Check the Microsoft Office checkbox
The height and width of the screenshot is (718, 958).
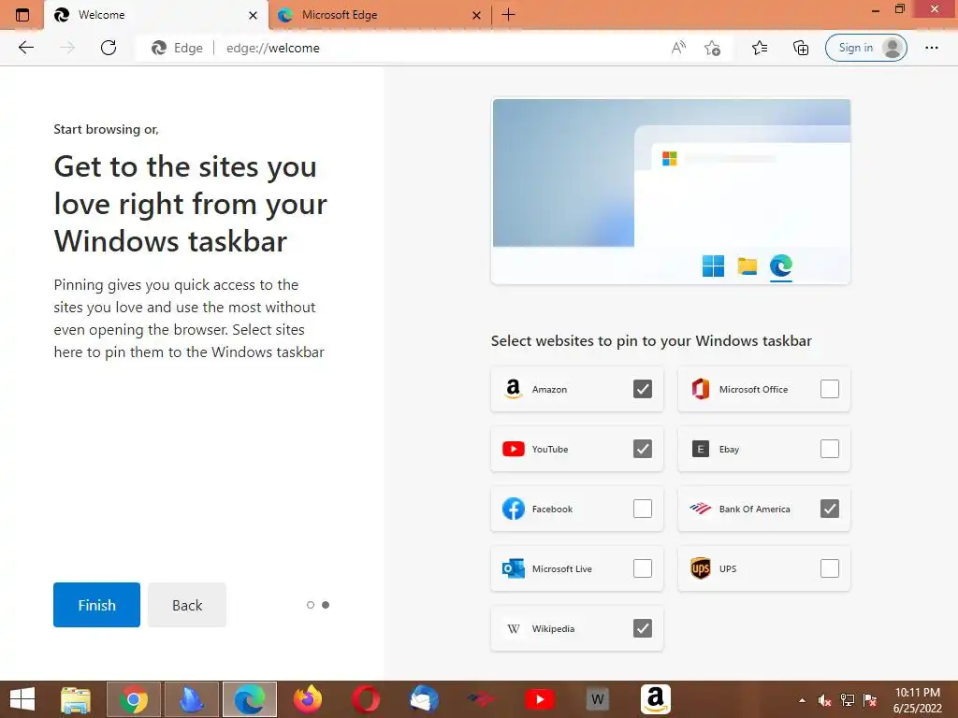[830, 389]
